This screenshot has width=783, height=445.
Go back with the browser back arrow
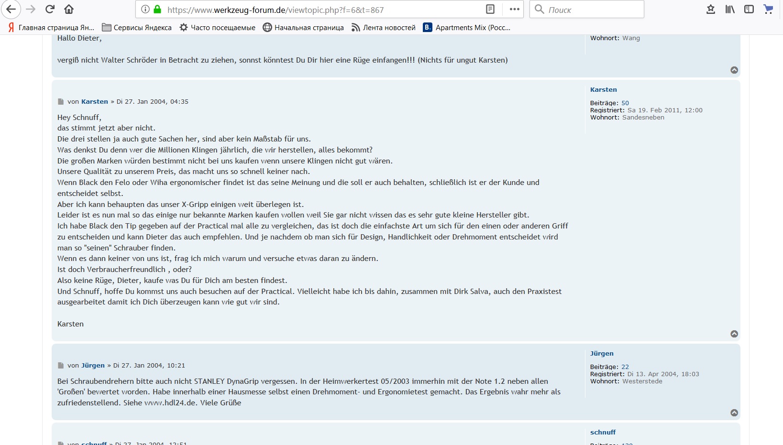coord(11,9)
